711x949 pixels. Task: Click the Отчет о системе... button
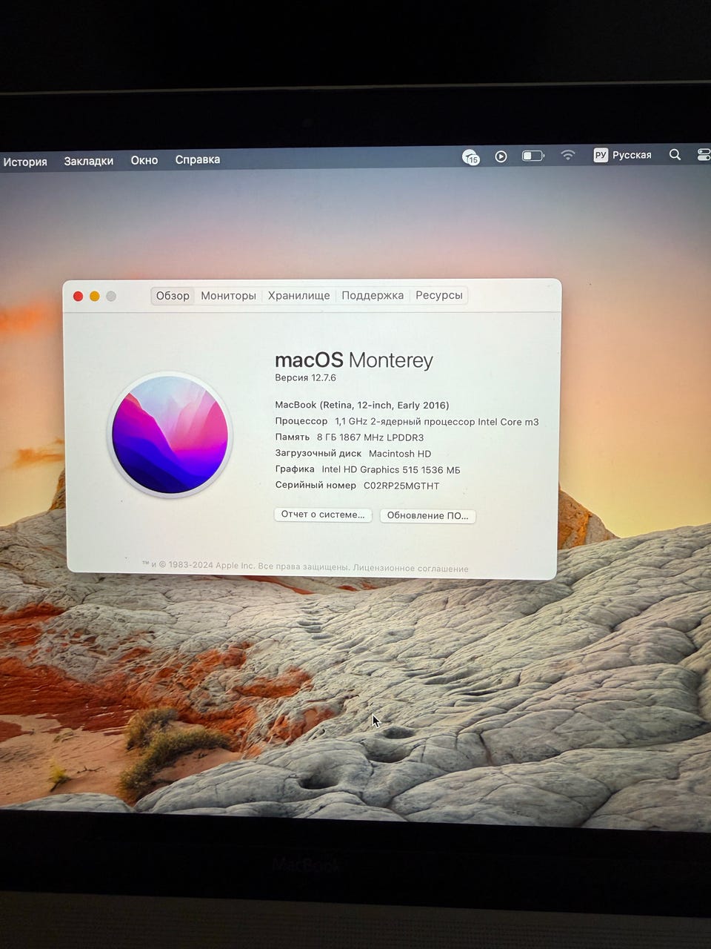[x=323, y=515]
